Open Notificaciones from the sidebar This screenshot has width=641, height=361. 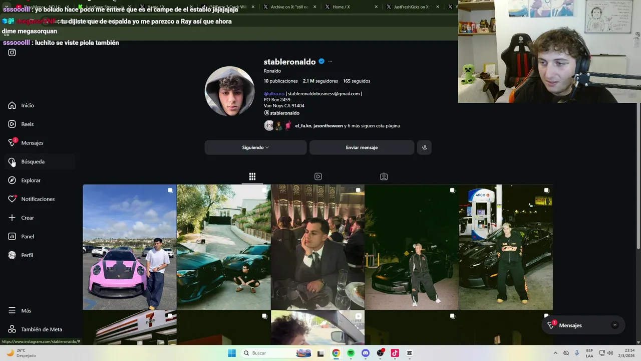coord(40,199)
